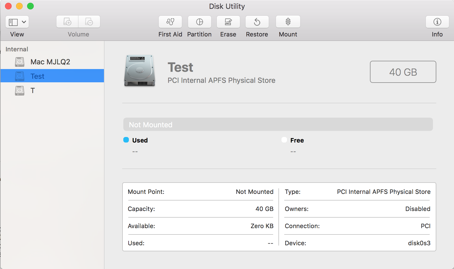Viewport: 454px width, 269px height.
Task: Click the Internal section header
Action: pyautogui.click(x=17, y=49)
